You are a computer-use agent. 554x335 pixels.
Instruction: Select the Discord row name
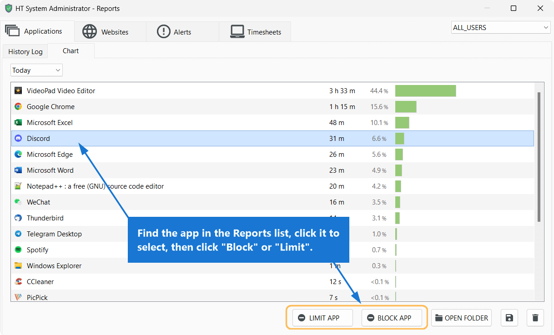click(x=38, y=139)
